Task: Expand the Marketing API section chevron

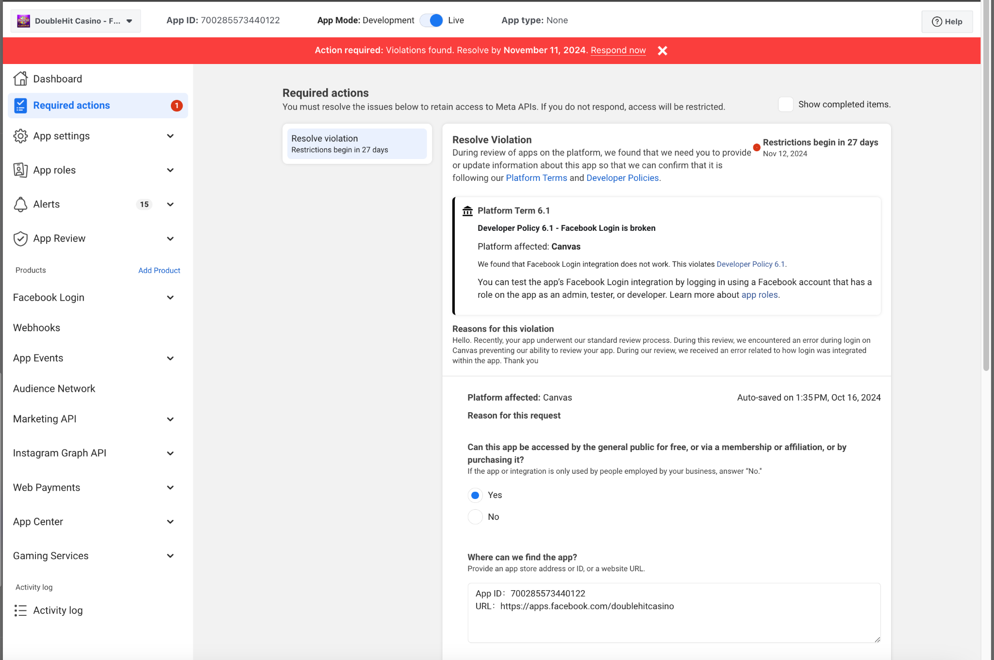Action: coord(170,419)
